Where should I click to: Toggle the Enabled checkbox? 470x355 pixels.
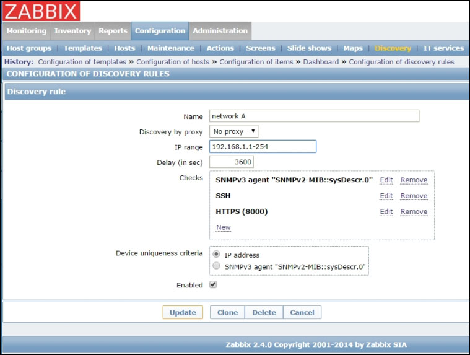click(214, 285)
